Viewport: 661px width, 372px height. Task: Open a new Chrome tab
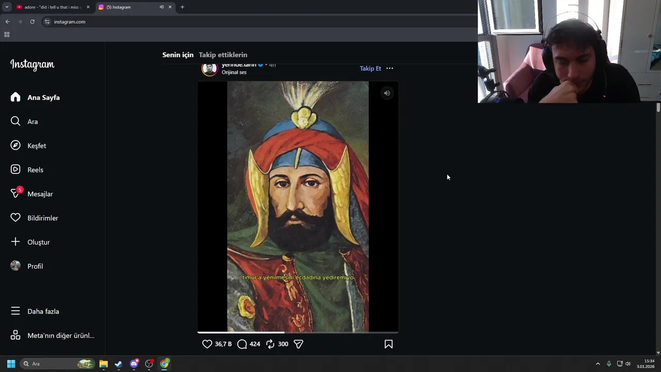point(182,7)
